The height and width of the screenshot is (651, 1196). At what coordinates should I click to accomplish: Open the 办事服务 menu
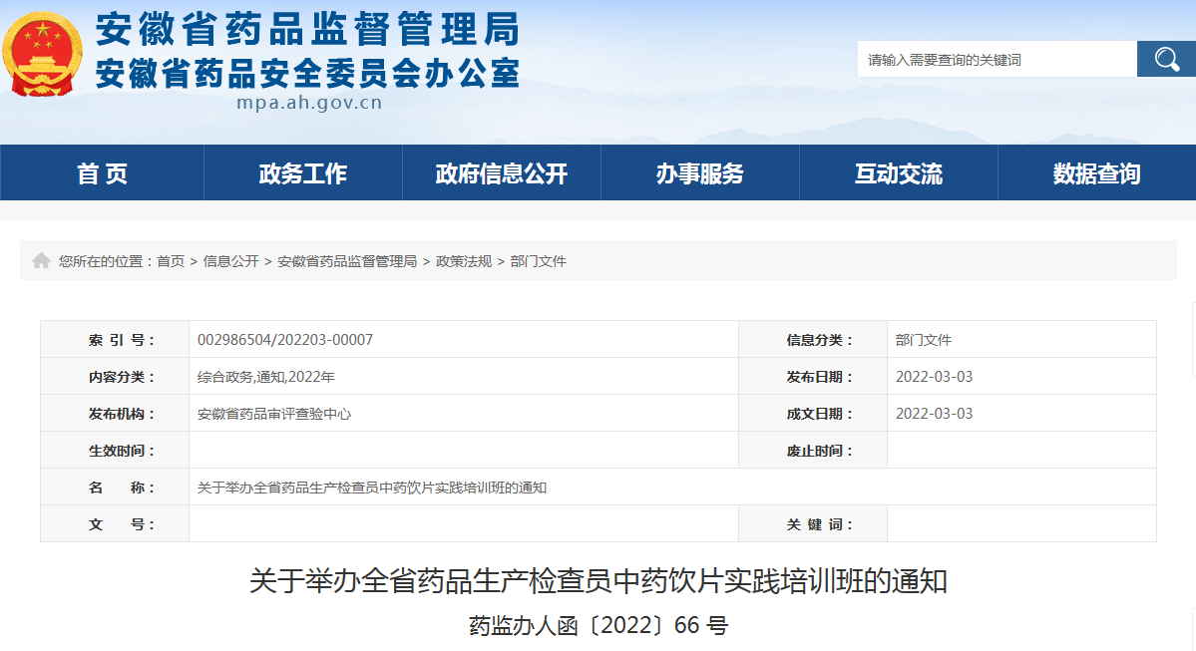pyautogui.click(x=699, y=171)
